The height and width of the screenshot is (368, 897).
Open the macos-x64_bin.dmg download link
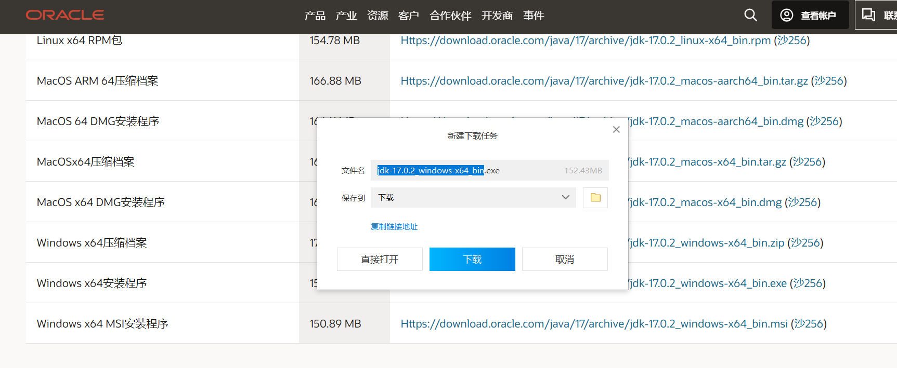pos(705,202)
